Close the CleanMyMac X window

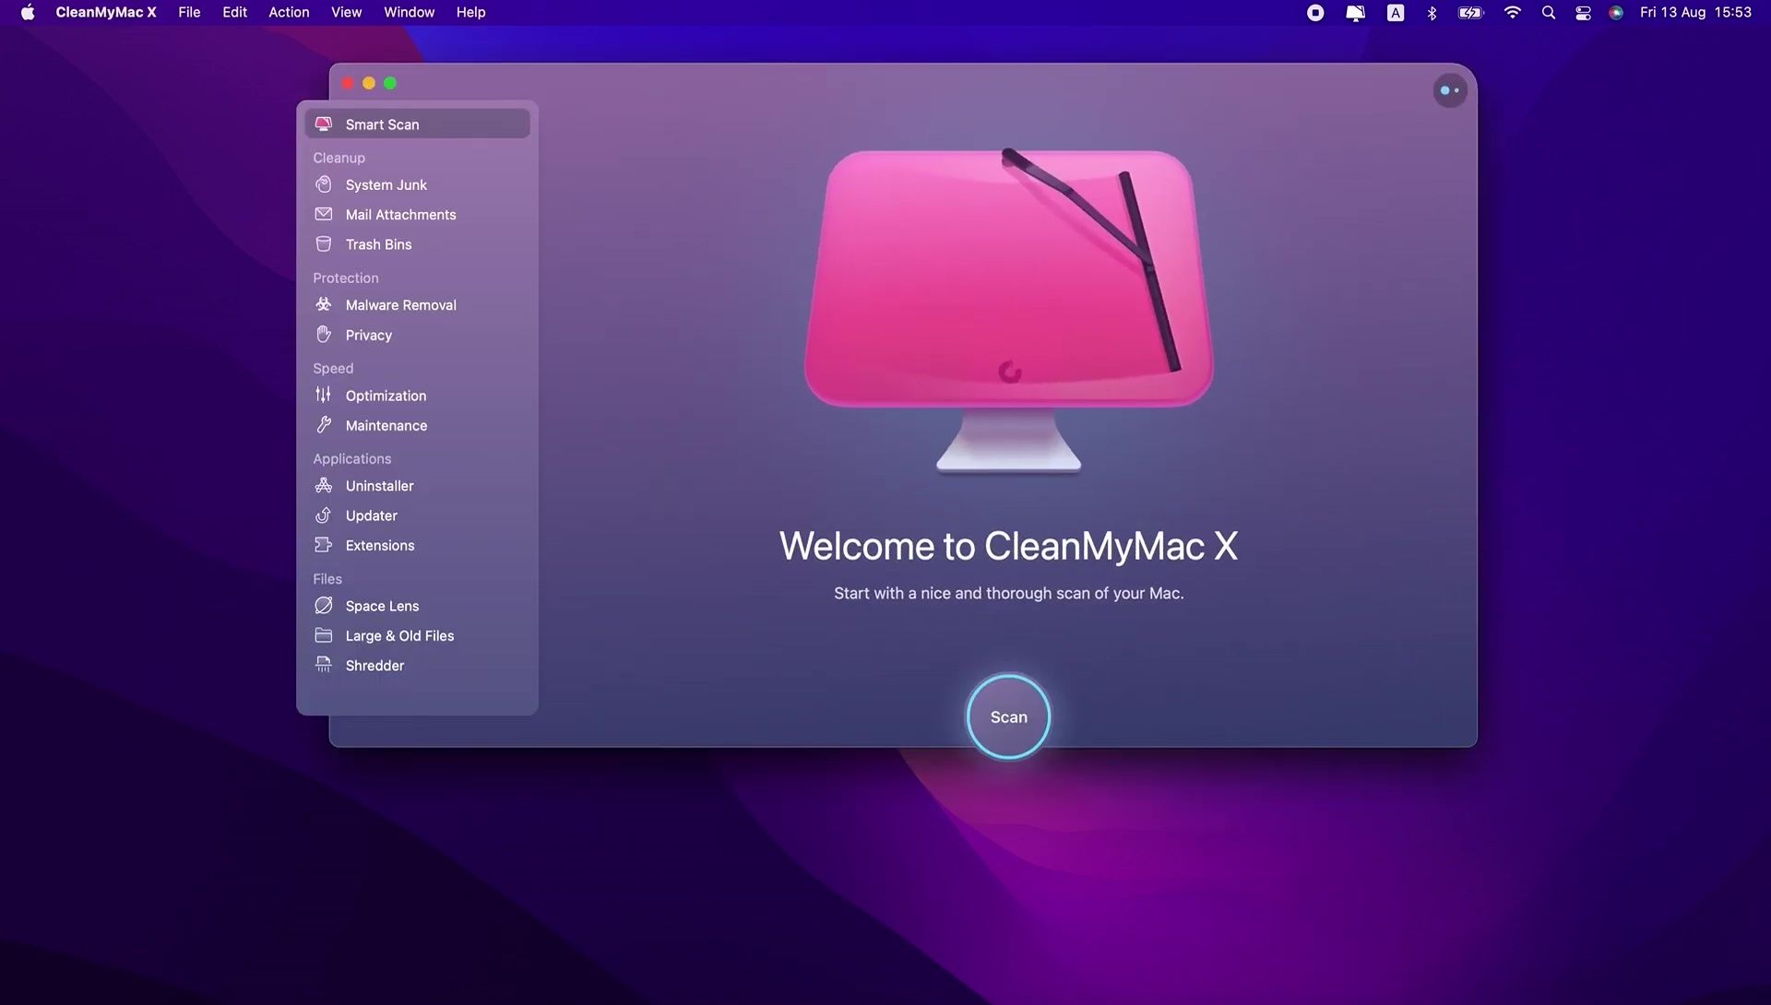(347, 83)
